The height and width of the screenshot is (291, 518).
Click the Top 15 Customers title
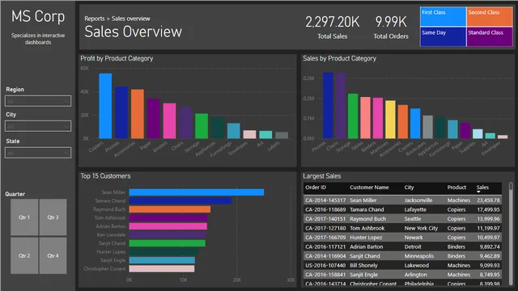click(x=105, y=176)
